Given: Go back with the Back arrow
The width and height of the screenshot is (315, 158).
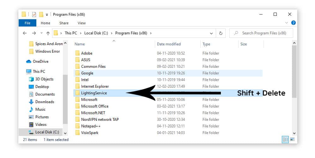Looking at the screenshot, I should [x=25, y=33].
